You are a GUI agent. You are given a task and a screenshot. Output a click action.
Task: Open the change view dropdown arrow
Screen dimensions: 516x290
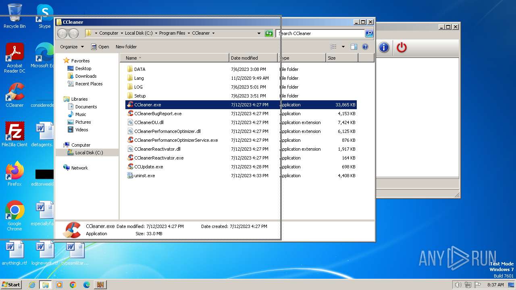pyautogui.click(x=343, y=47)
